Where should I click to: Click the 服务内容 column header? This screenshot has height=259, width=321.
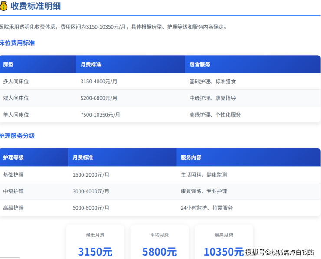click(191, 157)
